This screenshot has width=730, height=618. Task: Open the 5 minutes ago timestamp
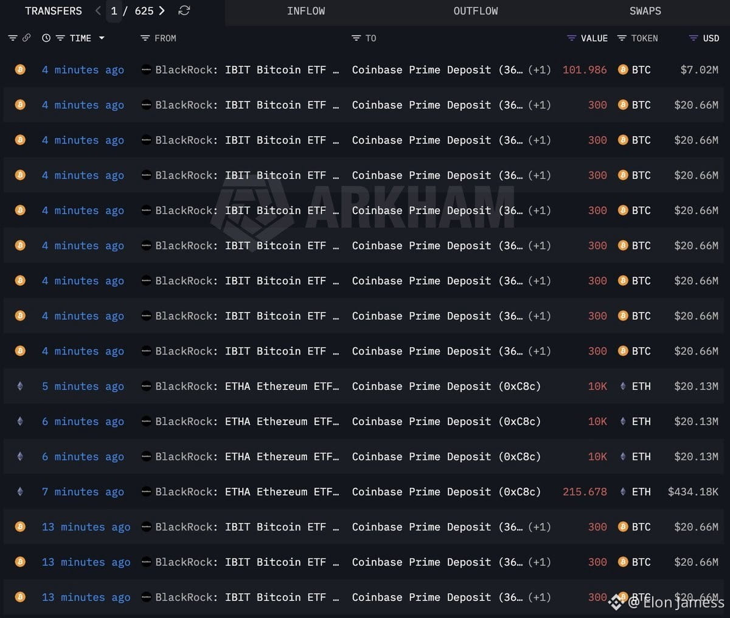[x=83, y=386]
